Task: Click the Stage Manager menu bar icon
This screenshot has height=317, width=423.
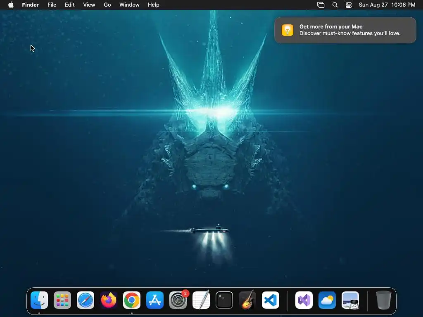Action: pyautogui.click(x=321, y=5)
